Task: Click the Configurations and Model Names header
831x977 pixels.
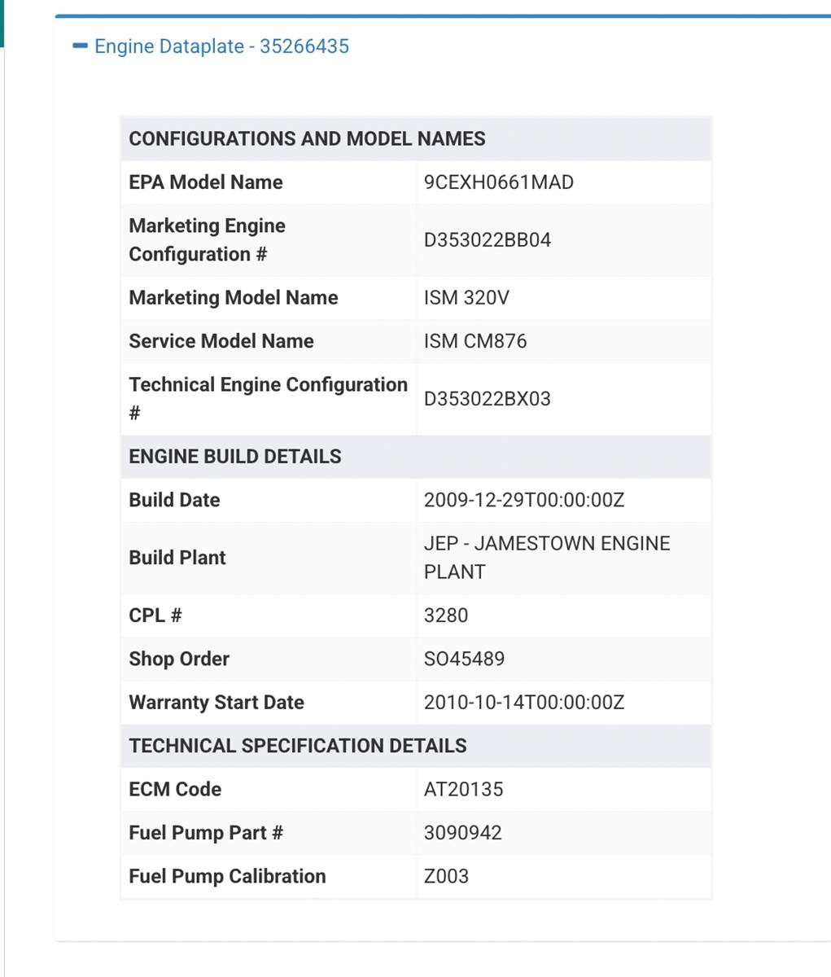Action: 307,138
